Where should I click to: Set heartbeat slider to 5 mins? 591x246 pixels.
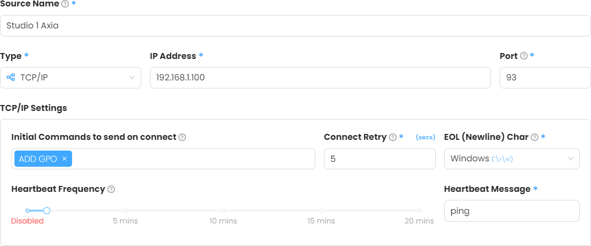point(125,211)
